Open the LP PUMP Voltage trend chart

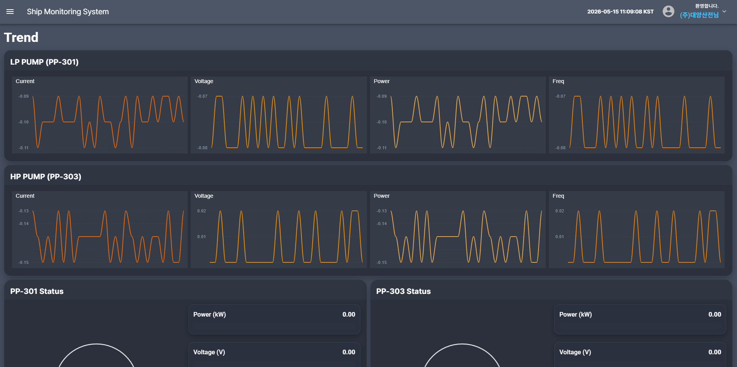pos(279,115)
